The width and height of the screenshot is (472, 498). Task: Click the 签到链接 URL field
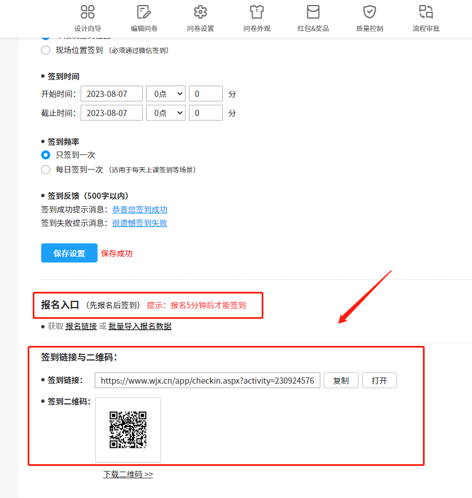click(207, 380)
